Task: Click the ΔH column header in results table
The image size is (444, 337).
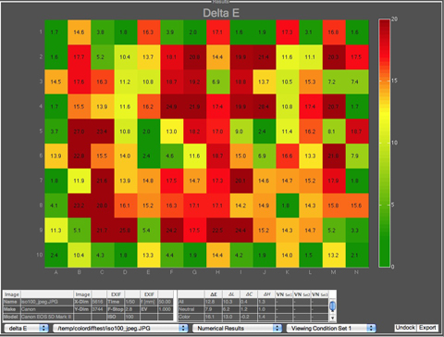Action: click(266, 294)
